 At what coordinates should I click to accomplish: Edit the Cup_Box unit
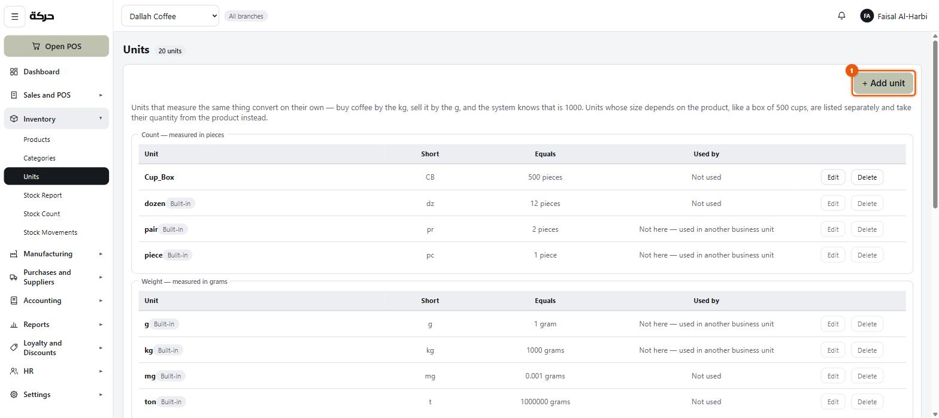point(832,177)
